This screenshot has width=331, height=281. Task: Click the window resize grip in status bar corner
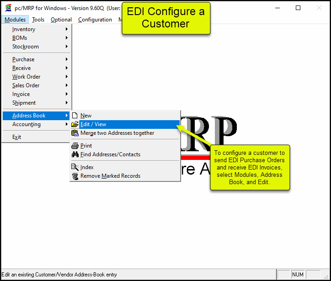pyautogui.click(x=326, y=277)
